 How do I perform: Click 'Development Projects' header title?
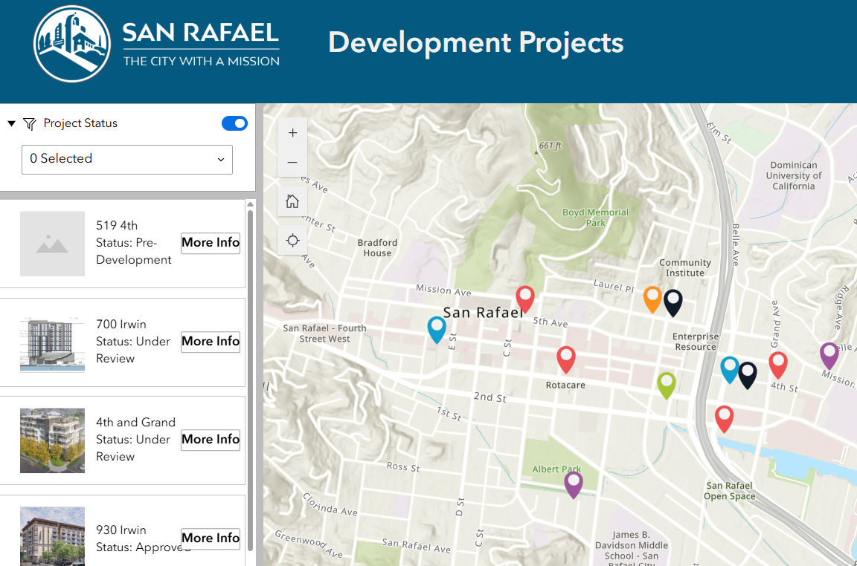[475, 42]
